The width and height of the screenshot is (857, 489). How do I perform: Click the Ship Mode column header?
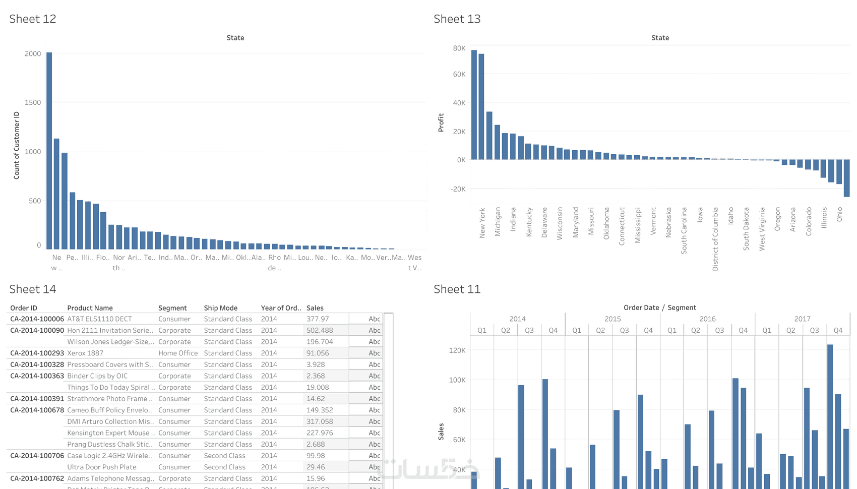[x=220, y=308]
